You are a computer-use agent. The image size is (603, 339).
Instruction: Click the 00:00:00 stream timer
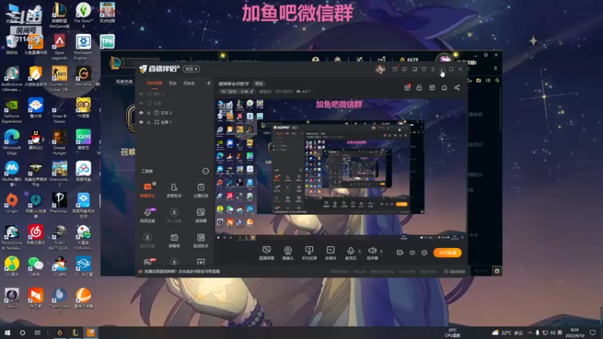(455, 271)
